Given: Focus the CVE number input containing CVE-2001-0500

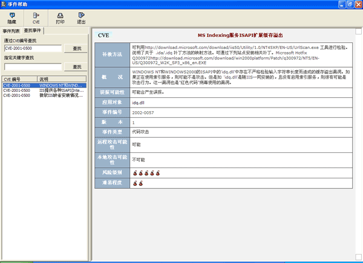Looking at the screenshot, I should pyautogui.click(x=33, y=48).
